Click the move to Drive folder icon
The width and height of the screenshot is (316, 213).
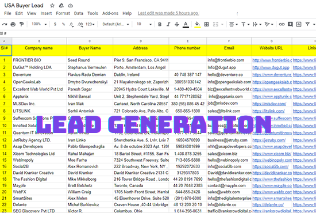(x=61, y=5)
